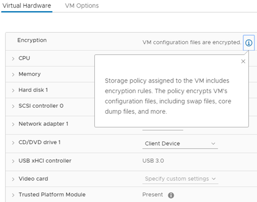Switch to the VM Options tab
Screen dimensions: 257x202
pos(82,6)
